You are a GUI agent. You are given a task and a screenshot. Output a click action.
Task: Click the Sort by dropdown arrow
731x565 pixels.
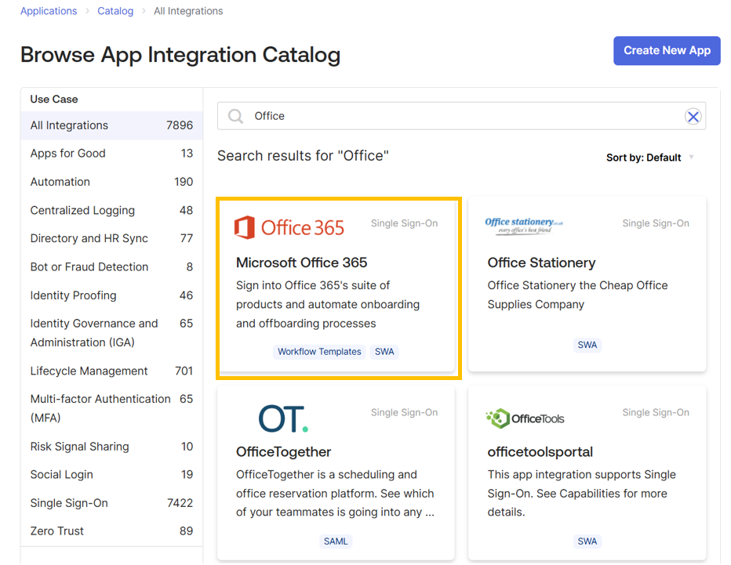pyautogui.click(x=691, y=157)
